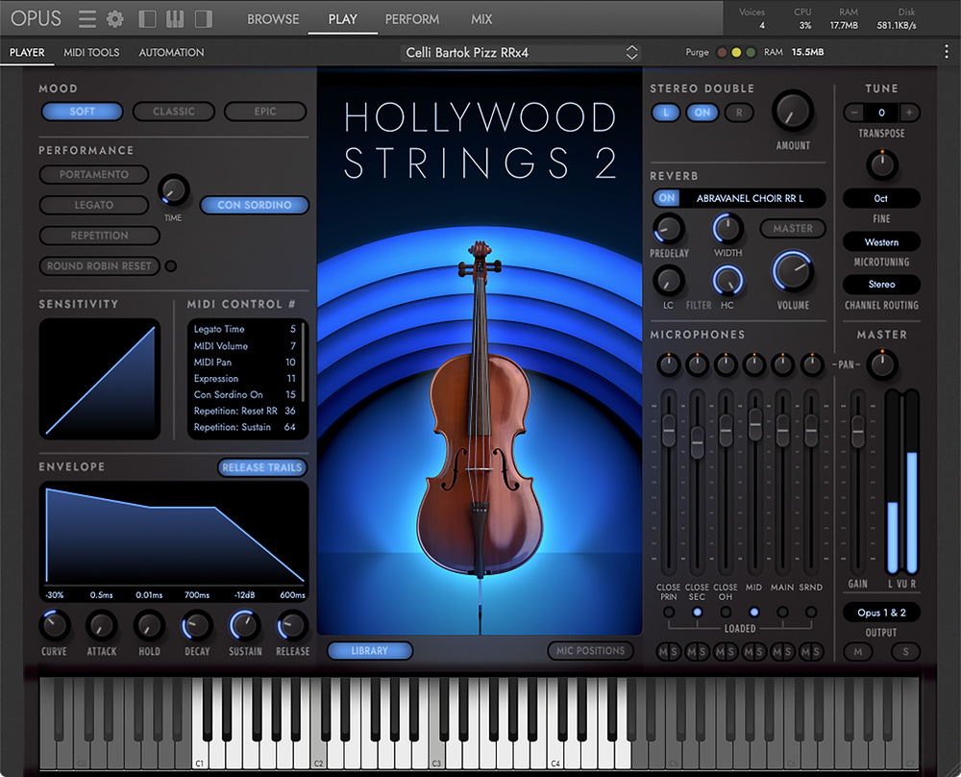This screenshot has width=961, height=777.
Task: Click the Stereo Double amount knob
Action: click(793, 111)
